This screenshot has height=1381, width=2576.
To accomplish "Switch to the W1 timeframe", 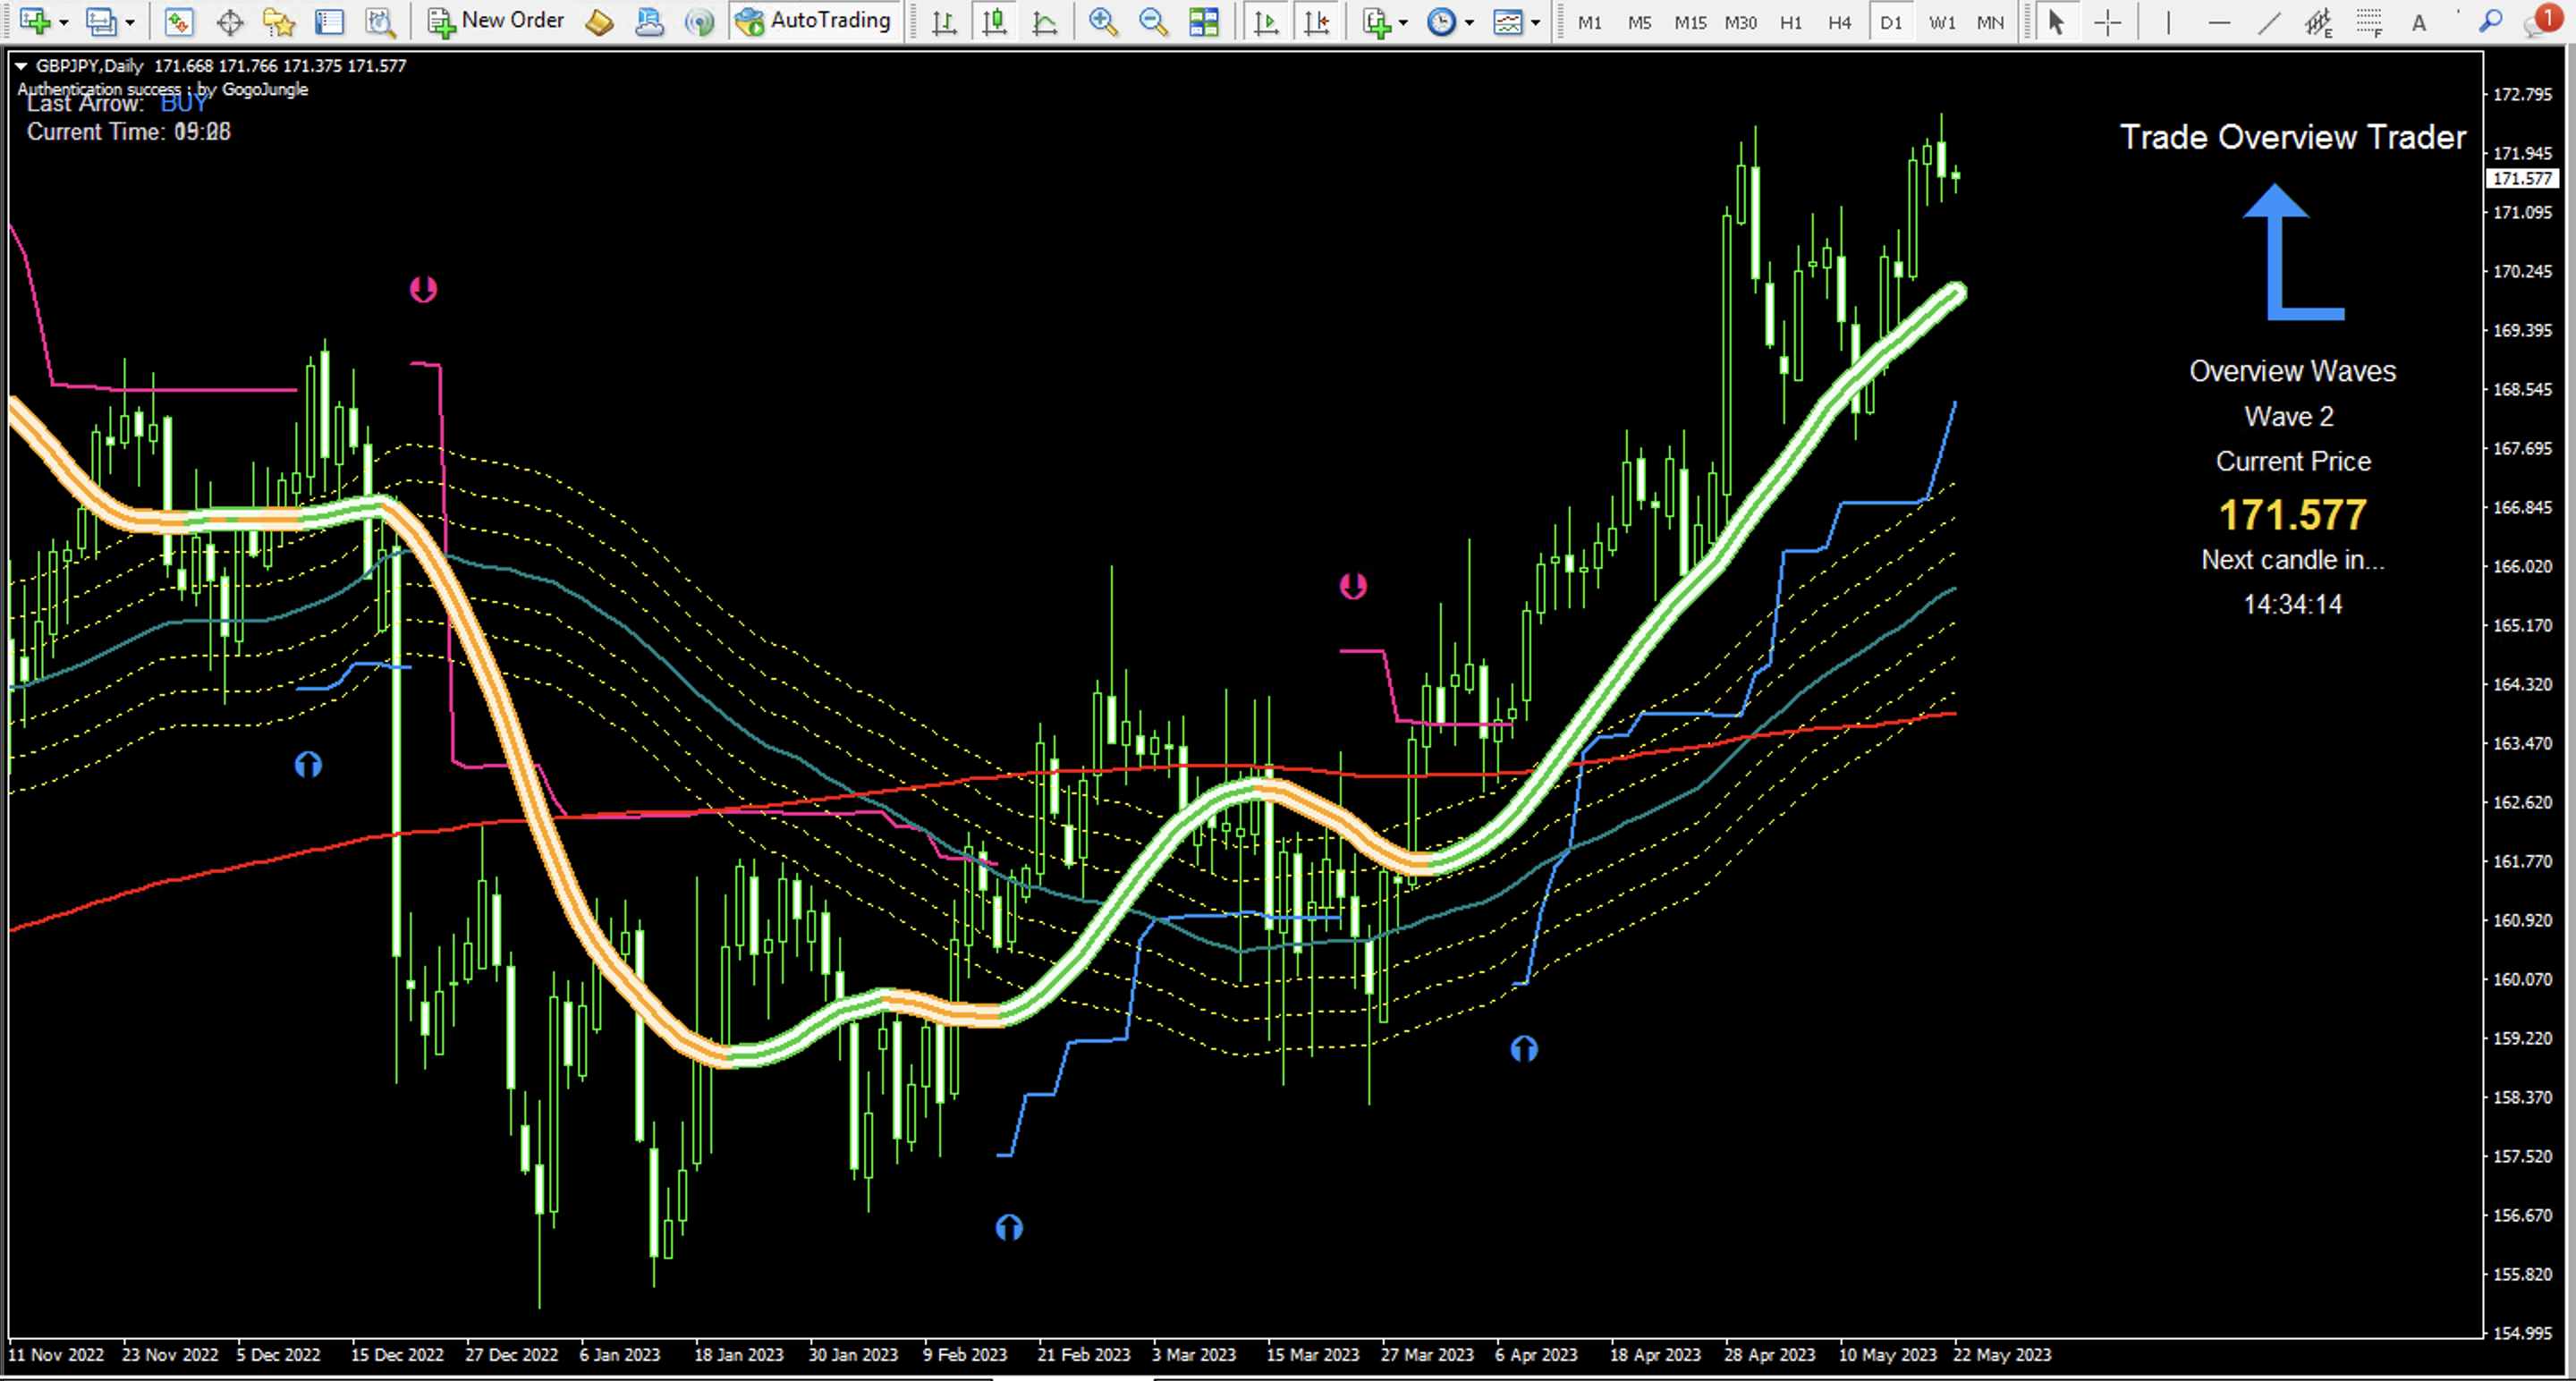I will click(x=1942, y=22).
